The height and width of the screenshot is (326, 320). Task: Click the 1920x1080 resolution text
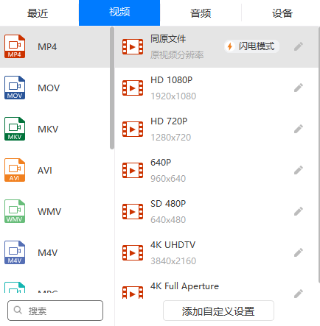173,96
